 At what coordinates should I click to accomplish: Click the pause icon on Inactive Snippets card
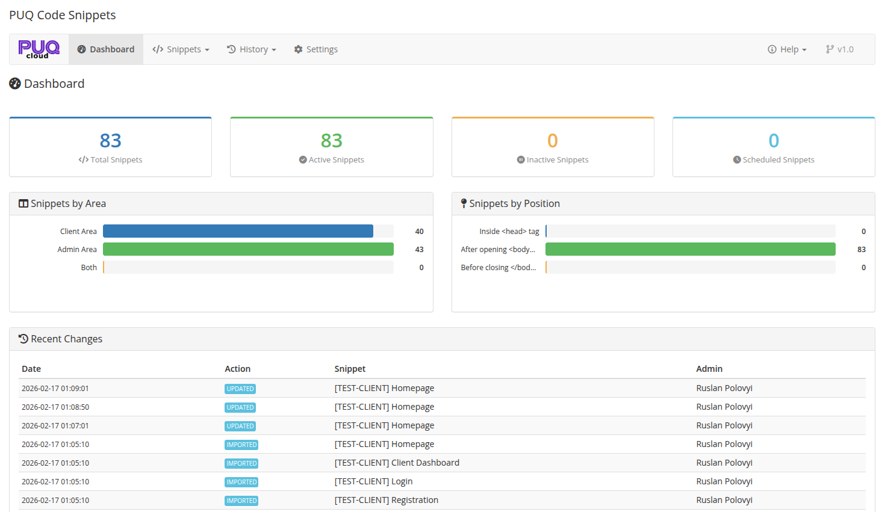coord(520,160)
